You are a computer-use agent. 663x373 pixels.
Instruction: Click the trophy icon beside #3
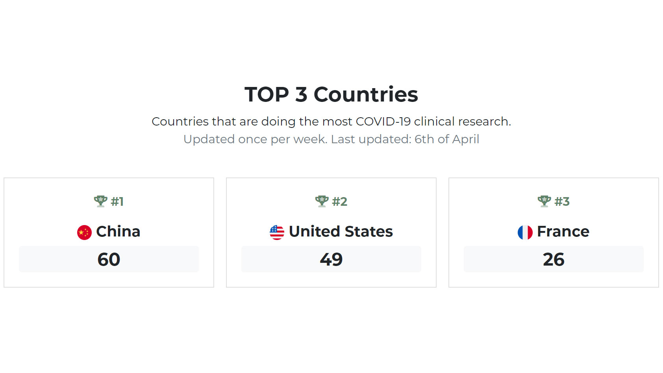pos(544,201)
